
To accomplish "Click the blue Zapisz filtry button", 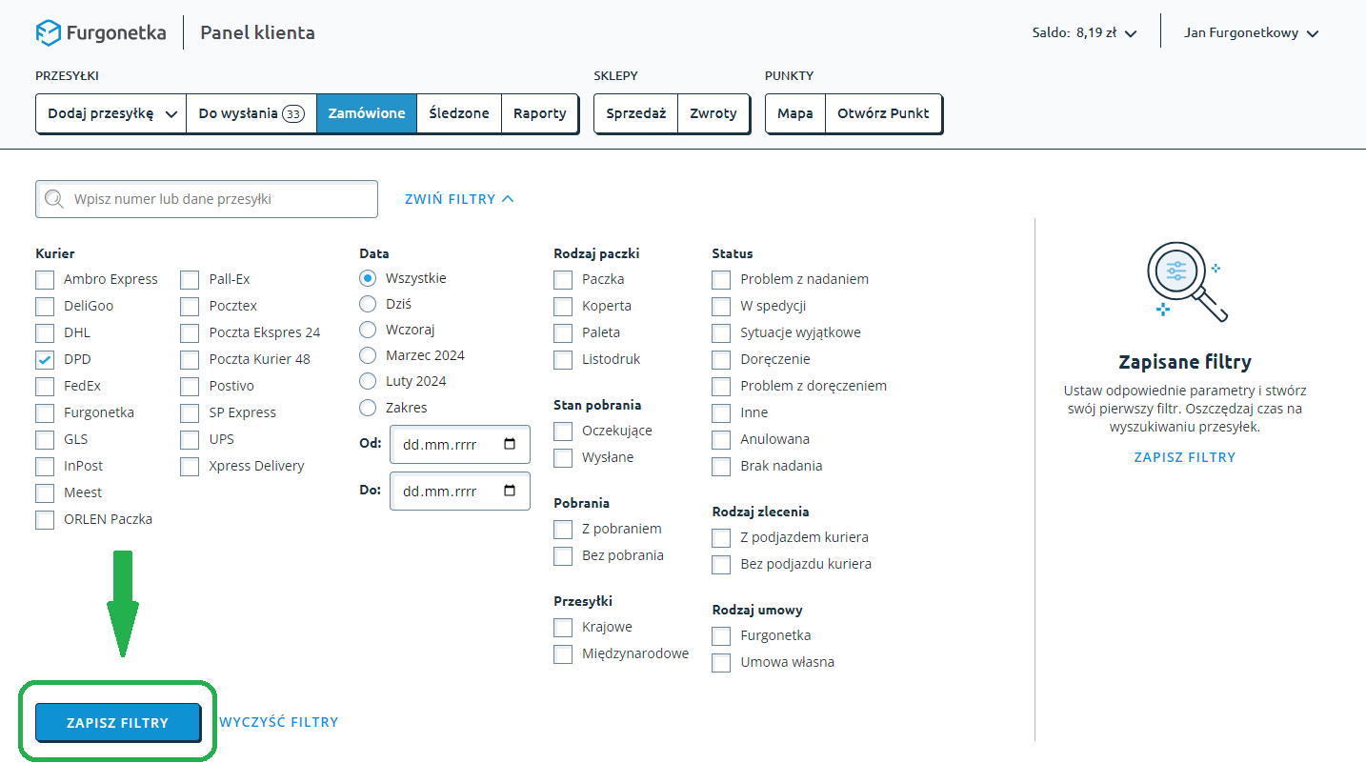I will [x=118, y=722].
